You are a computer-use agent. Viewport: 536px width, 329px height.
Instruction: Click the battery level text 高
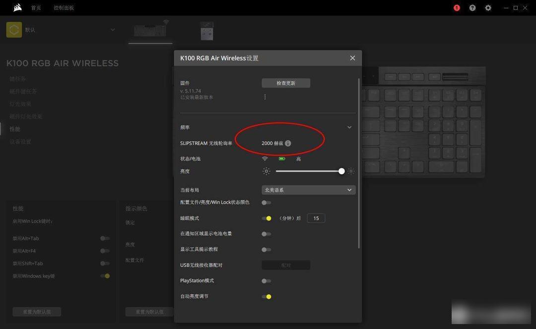tap(298, 159)
